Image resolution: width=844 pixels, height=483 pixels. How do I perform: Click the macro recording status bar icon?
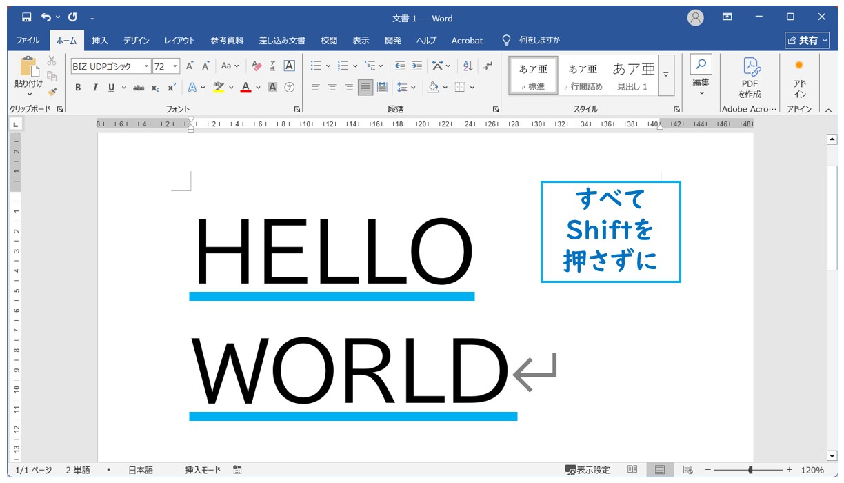click(237, 470)
